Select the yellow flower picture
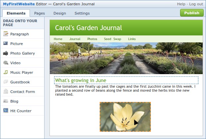This screenshot has height=139, width=206. tap(125, 117)
